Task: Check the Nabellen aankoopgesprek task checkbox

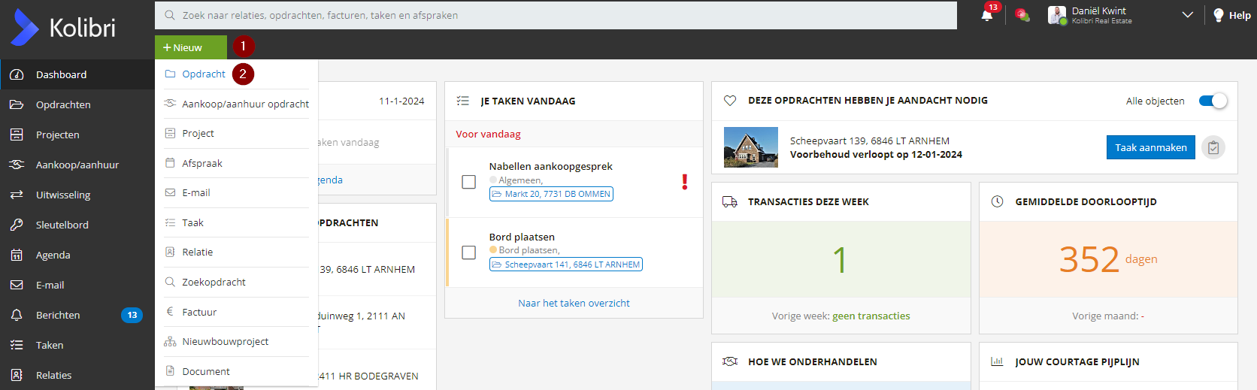Action: click(x=469, y=182)
